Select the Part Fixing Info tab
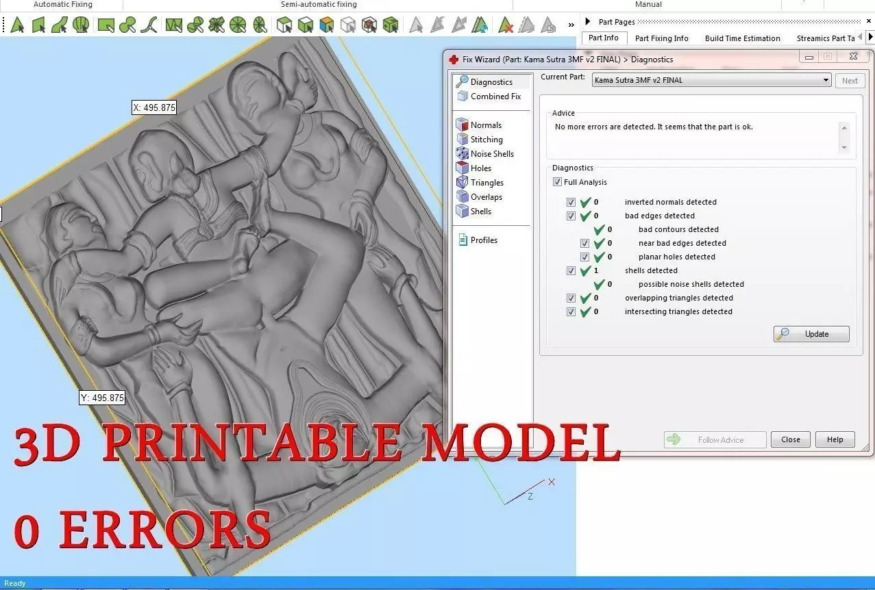This screenshot has height=590, width=875. (662, 38)
